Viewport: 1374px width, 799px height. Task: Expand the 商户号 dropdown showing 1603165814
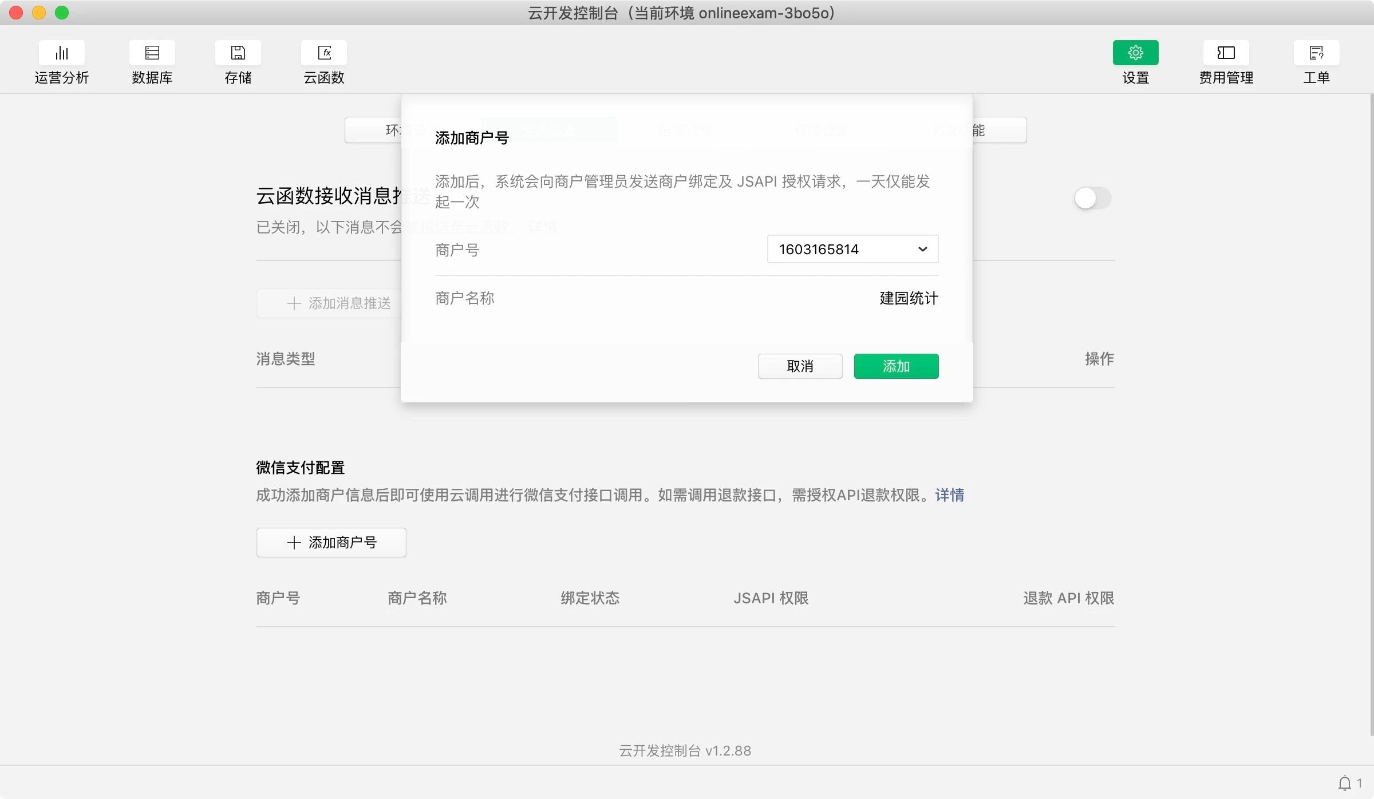[852, 250]
